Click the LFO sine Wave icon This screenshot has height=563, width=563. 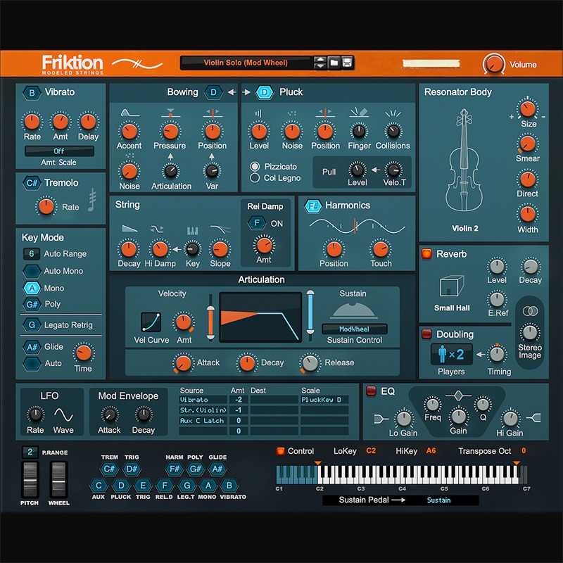click(63, 415)
